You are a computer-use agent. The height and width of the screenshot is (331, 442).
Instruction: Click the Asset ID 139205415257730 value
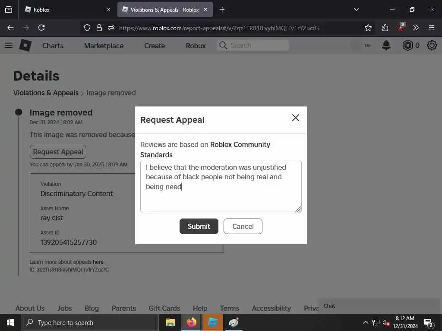(69, 242)
